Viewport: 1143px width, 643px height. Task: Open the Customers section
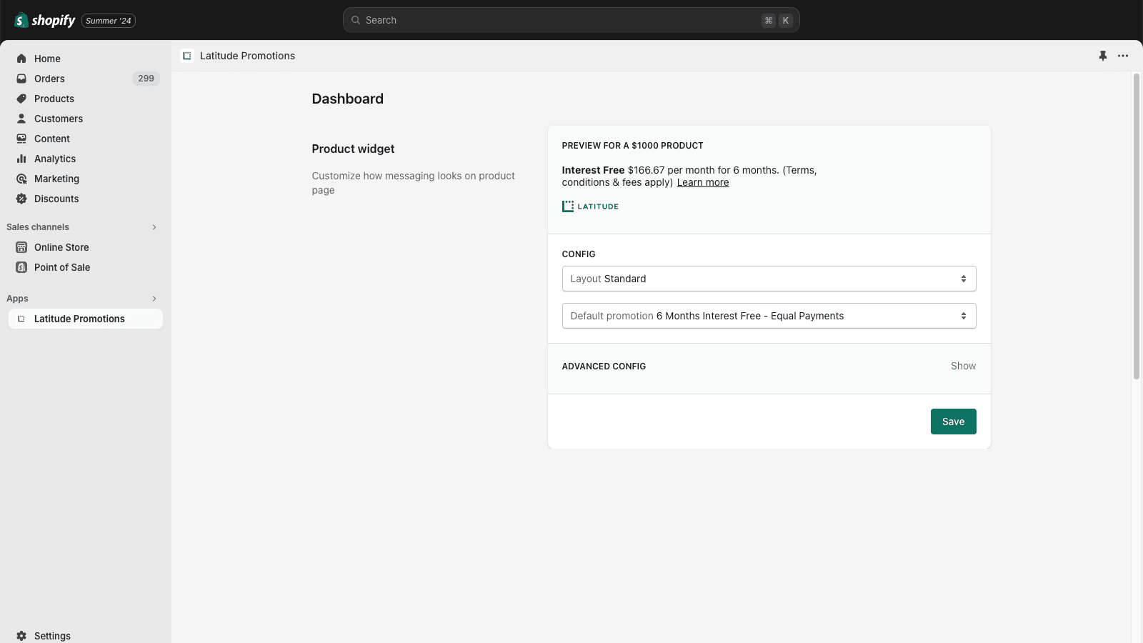coord(58,119)
